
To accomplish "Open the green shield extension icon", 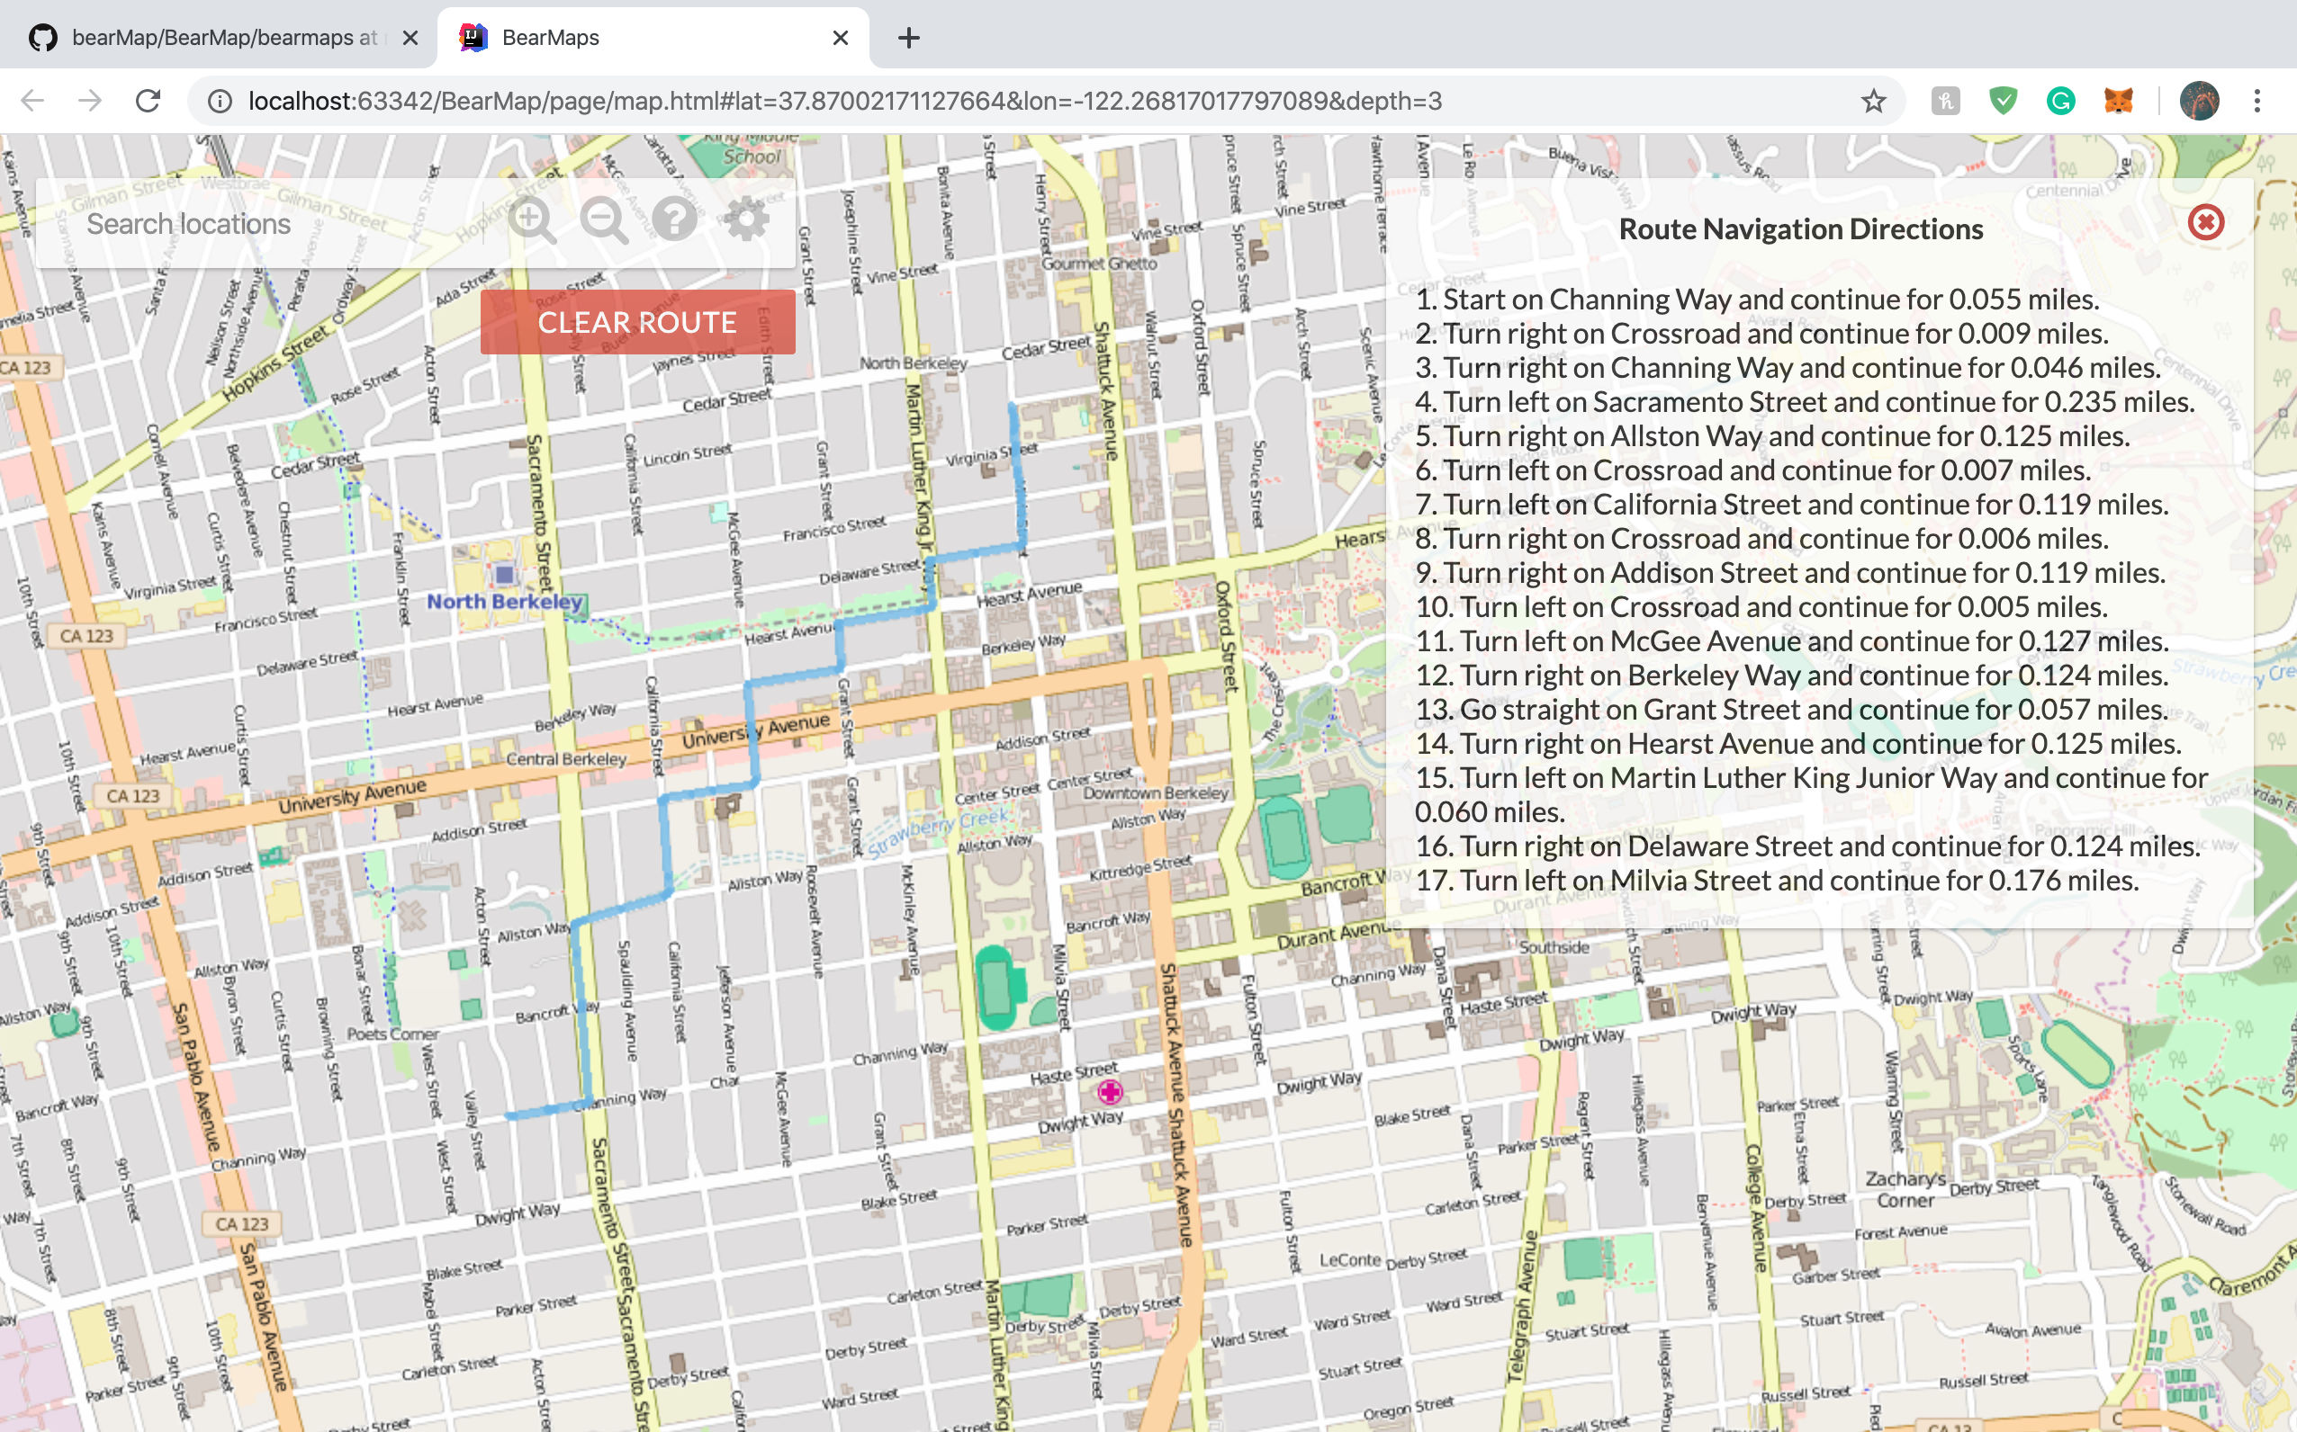I will point(2003,101).
